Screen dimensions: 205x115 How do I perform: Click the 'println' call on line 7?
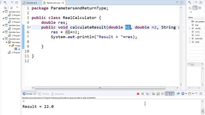pyautogui.click(x=86, y=37)
